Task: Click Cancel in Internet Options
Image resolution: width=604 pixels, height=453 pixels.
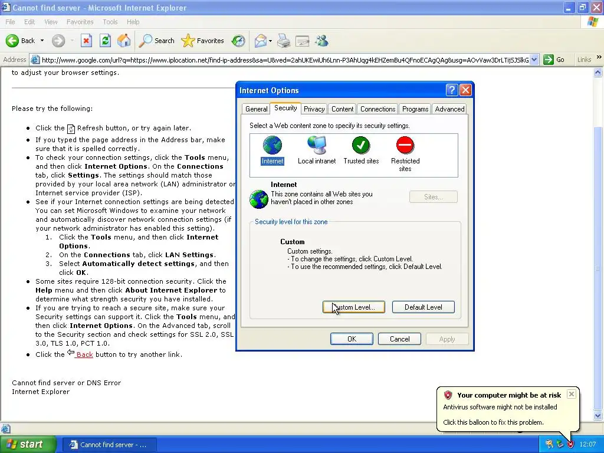Action: [399, 339]
